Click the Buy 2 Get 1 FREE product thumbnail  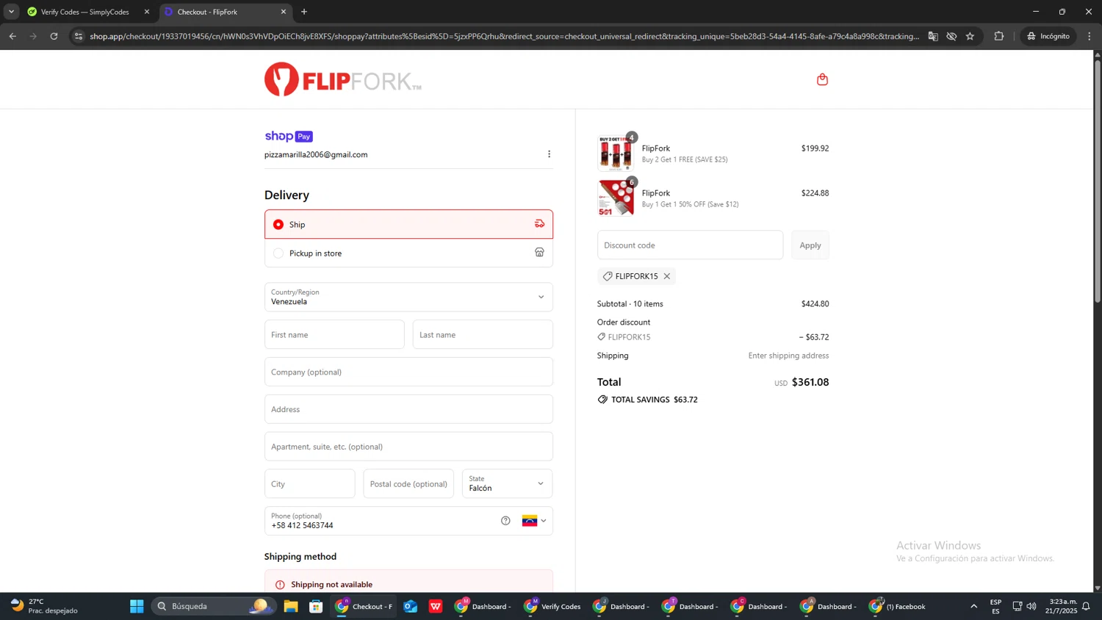pyautogui.click(x=616, y=154)
